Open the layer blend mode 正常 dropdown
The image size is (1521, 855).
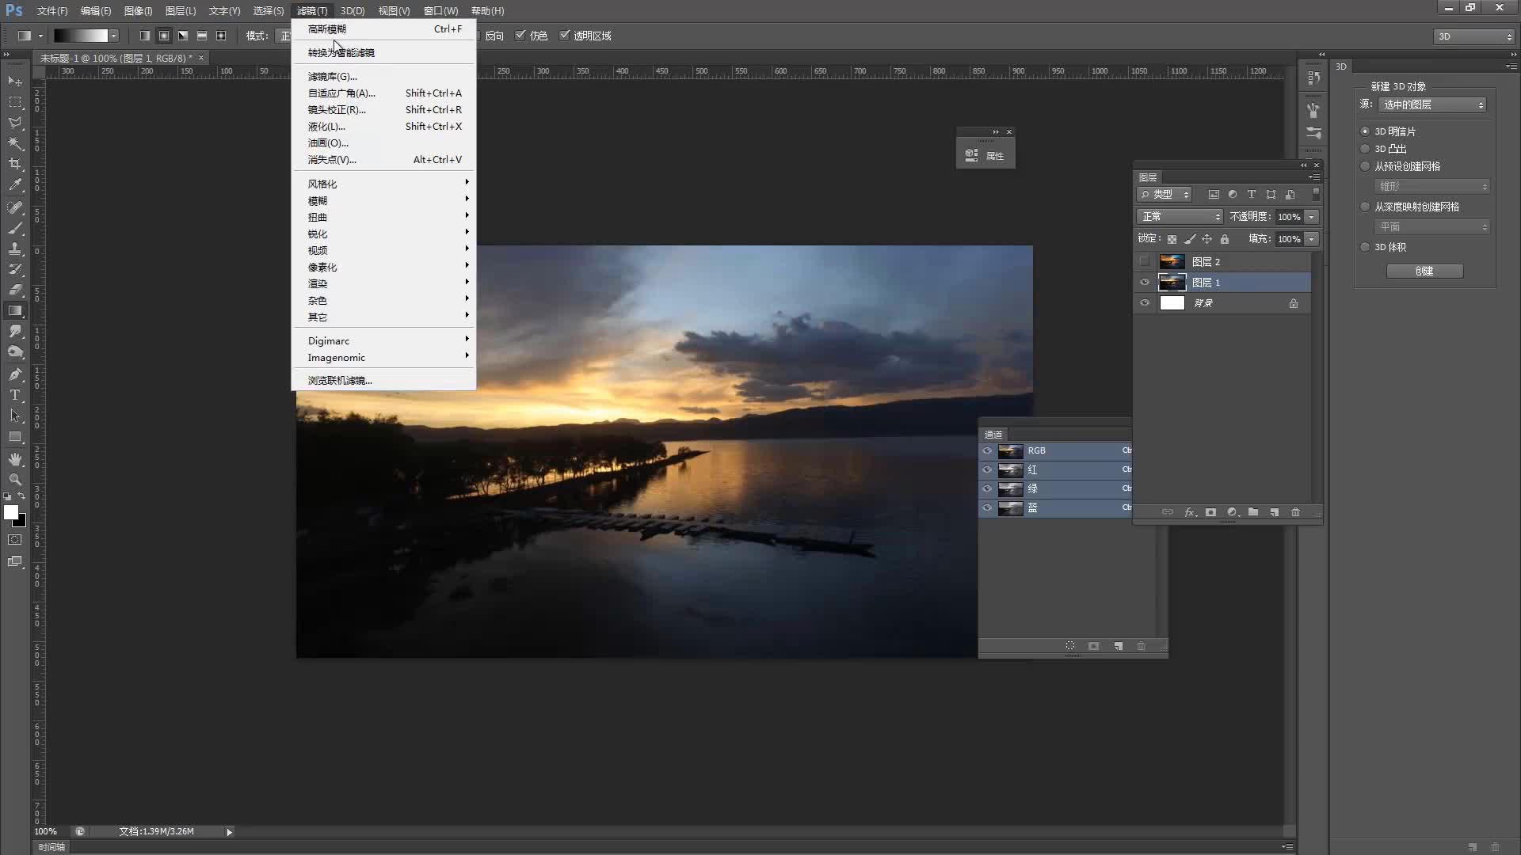coord(1180,217)
